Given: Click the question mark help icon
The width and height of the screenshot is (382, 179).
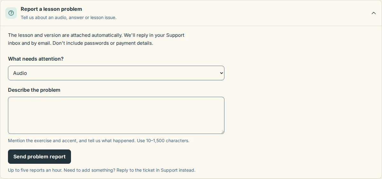Looking at the screenshot, I should pos(11,13).
